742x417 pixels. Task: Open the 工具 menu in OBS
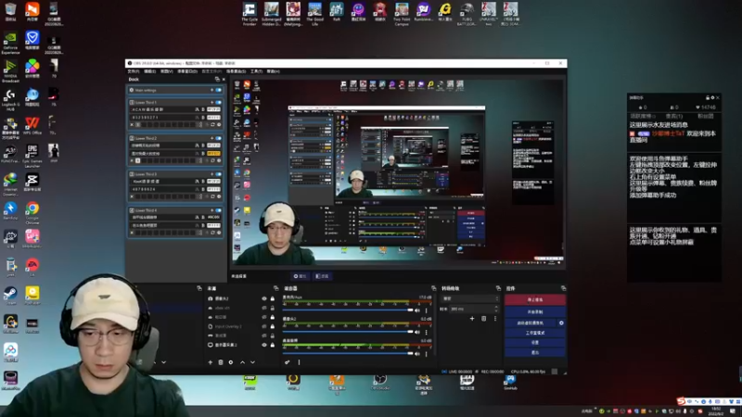click(x=256, y=71)
